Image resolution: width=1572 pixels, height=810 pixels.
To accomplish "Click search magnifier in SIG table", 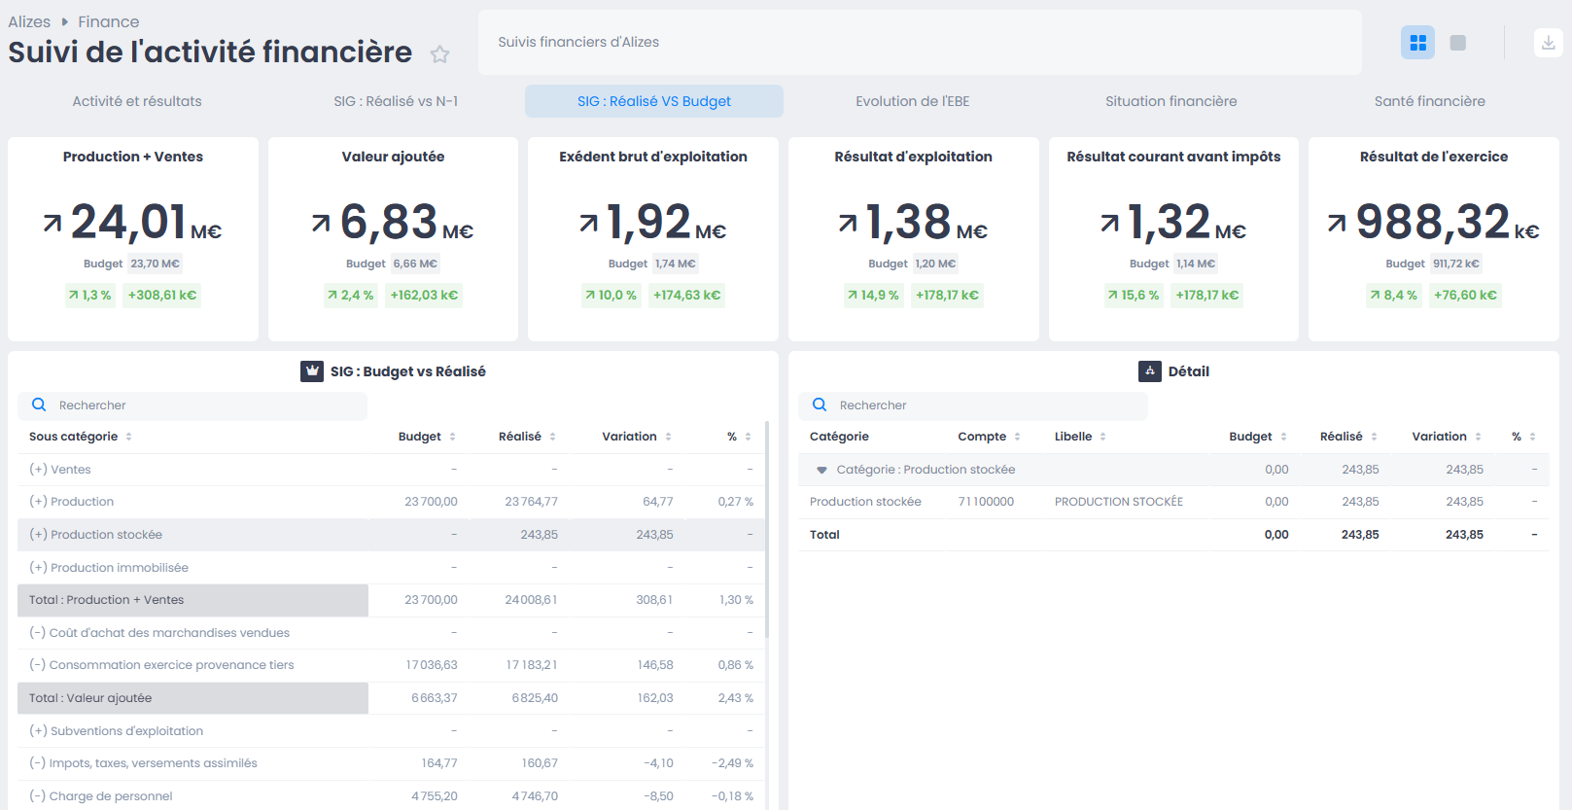I will click(x=39, y=405).
